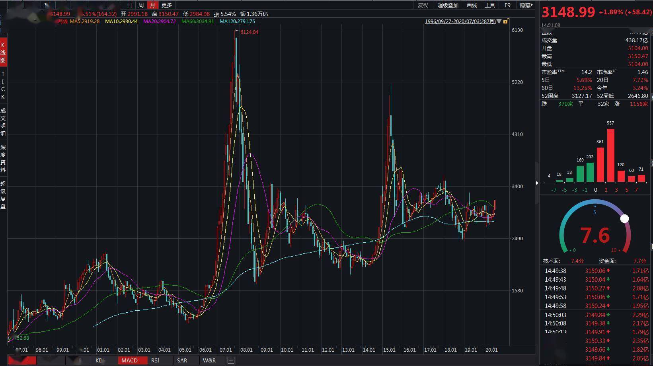Viewport: 653px width, 366px height.
Task: Click the panel divider collapse arrow
Action: coord(537,183)
